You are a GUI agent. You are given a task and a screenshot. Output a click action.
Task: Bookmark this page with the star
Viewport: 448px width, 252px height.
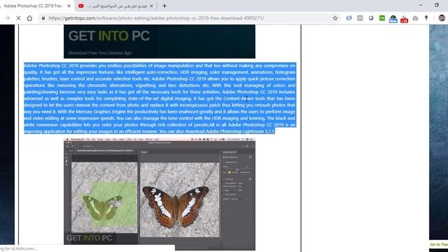coord(335,18)
